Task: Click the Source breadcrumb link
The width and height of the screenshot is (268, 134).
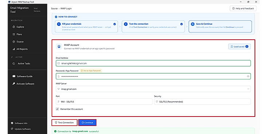Action: point(54,8)
